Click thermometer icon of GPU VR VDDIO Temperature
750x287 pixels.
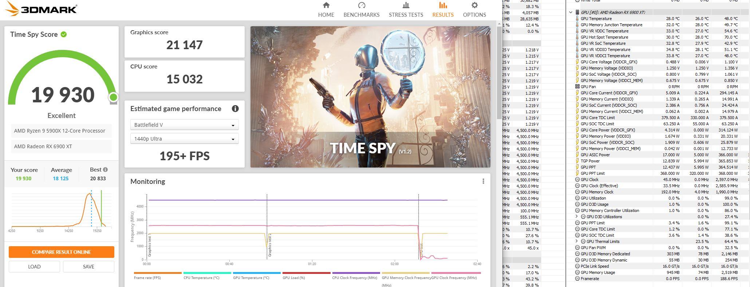577,50
